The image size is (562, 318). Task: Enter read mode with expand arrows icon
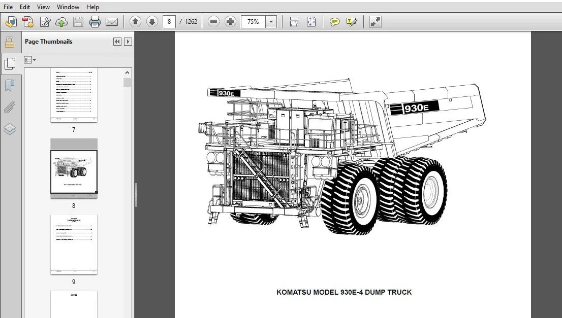coord(376,22)
